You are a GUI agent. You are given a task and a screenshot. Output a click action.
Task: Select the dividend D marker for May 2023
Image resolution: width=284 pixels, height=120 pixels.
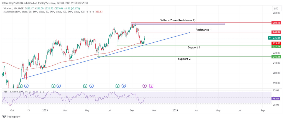click(x=92, y=86)
